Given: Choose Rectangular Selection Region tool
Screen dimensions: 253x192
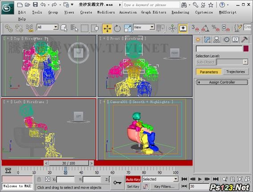Looking at the screenshot, I should [x=84, y=29].
